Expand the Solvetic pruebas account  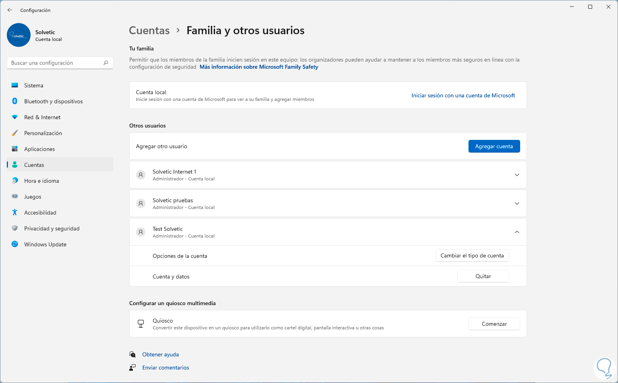[517, 203]
